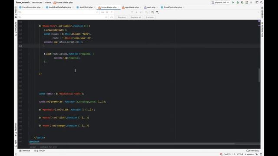Go to previous occurrence up arrow
The width and height of the screenshot is (278, 156).
[x=132, y=12]
